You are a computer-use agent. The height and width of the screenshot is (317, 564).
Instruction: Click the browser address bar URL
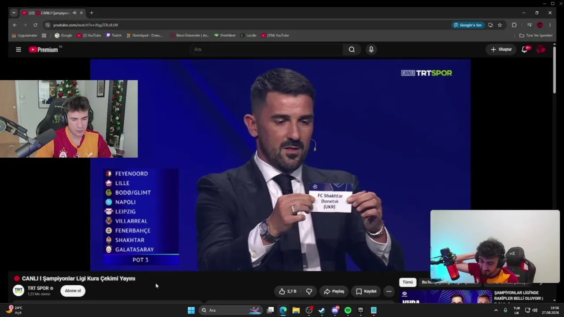coord(85,25)
